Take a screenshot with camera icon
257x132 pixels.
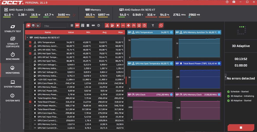coord(234,2)
